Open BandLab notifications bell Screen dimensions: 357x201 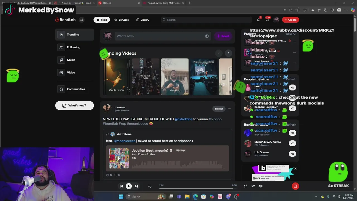[258, 20]
